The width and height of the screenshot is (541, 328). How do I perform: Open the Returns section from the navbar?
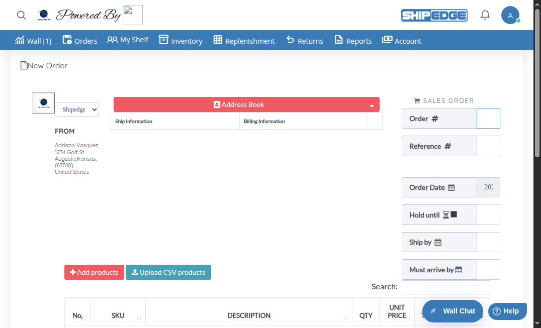coord(304,40)
